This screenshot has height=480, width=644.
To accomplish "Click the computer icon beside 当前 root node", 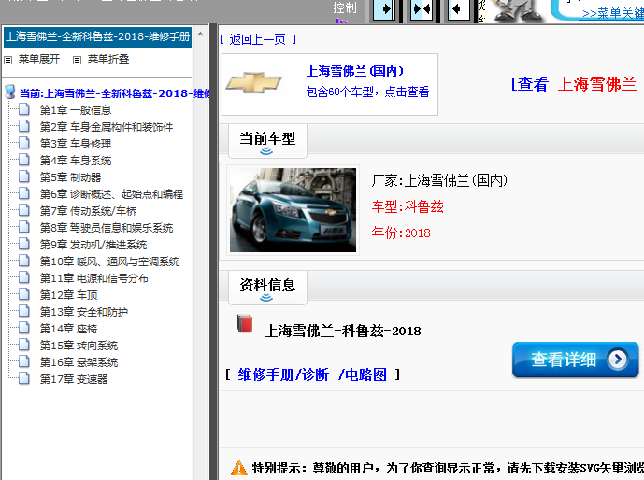I will coord(10,92).
